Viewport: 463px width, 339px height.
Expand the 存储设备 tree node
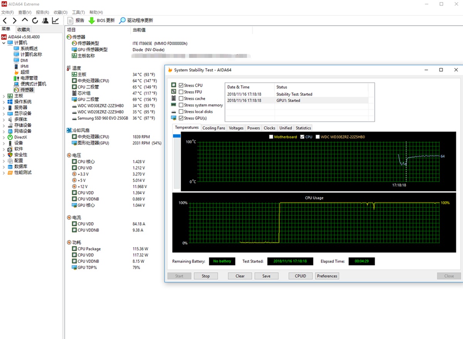click(x=4, y=125)
